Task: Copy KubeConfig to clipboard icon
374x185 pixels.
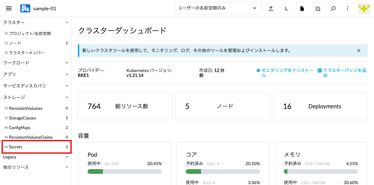Action: (318, 8)
